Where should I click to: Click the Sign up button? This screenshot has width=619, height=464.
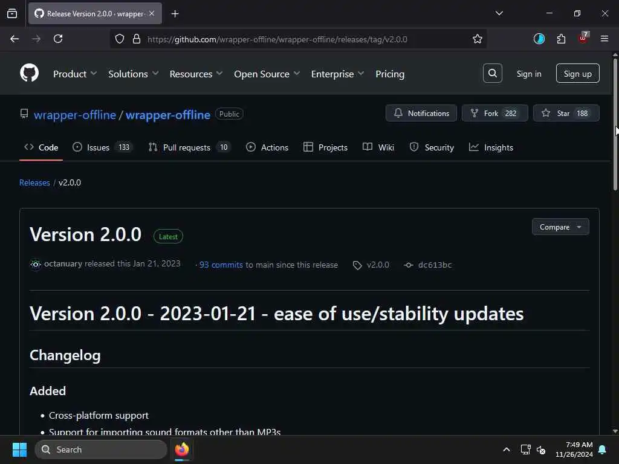pos(577,73)
